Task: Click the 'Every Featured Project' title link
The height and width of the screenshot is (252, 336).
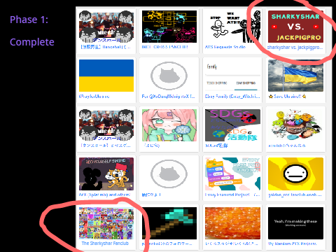Action: pyautogui.click(x=232, y=195)
